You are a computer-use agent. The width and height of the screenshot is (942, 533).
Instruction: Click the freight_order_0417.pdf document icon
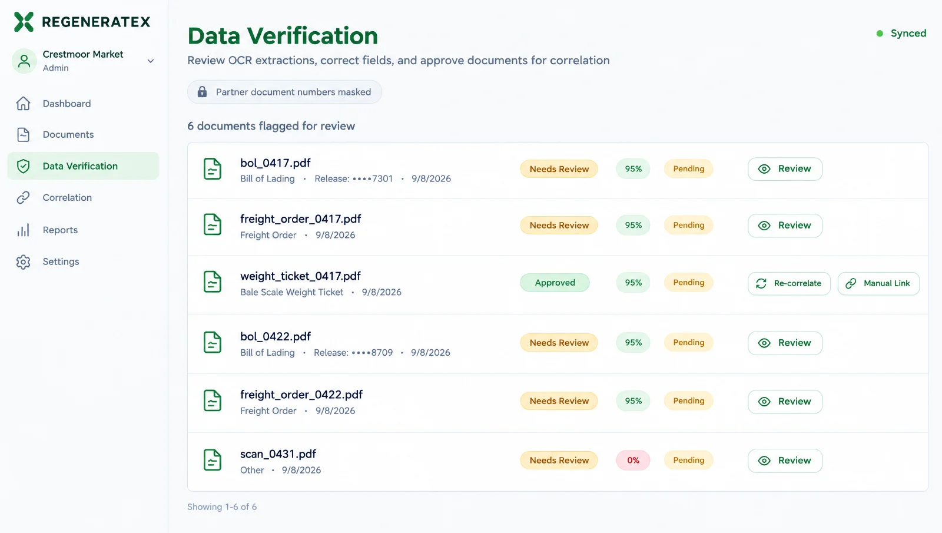tap(212, 225)
